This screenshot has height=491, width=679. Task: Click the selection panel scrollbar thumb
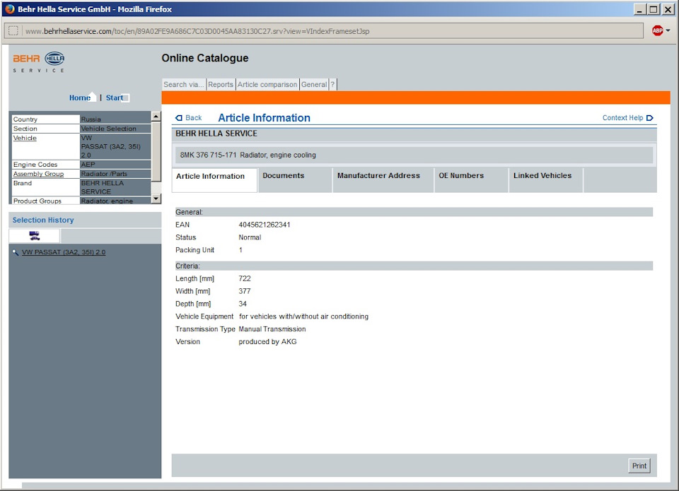click(156, 151)
